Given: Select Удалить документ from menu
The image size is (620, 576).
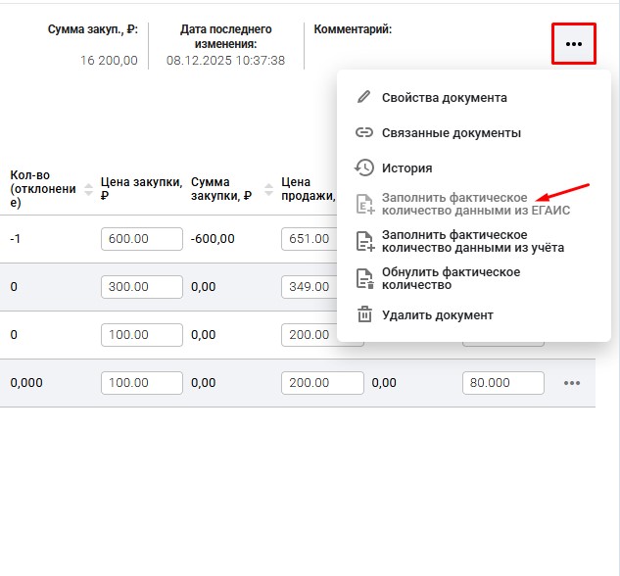Looking at the screenshot, I should click(437, 314).
